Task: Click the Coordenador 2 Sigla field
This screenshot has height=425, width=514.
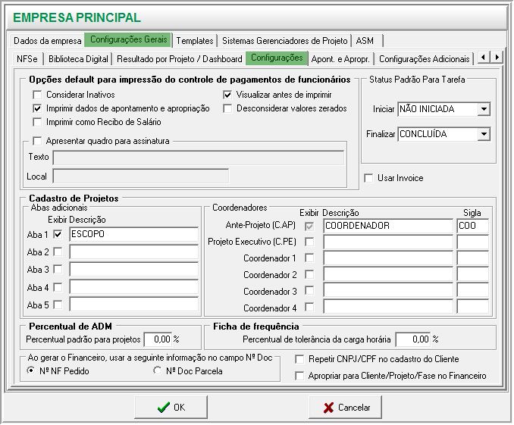Action: [x=472, y=274]
